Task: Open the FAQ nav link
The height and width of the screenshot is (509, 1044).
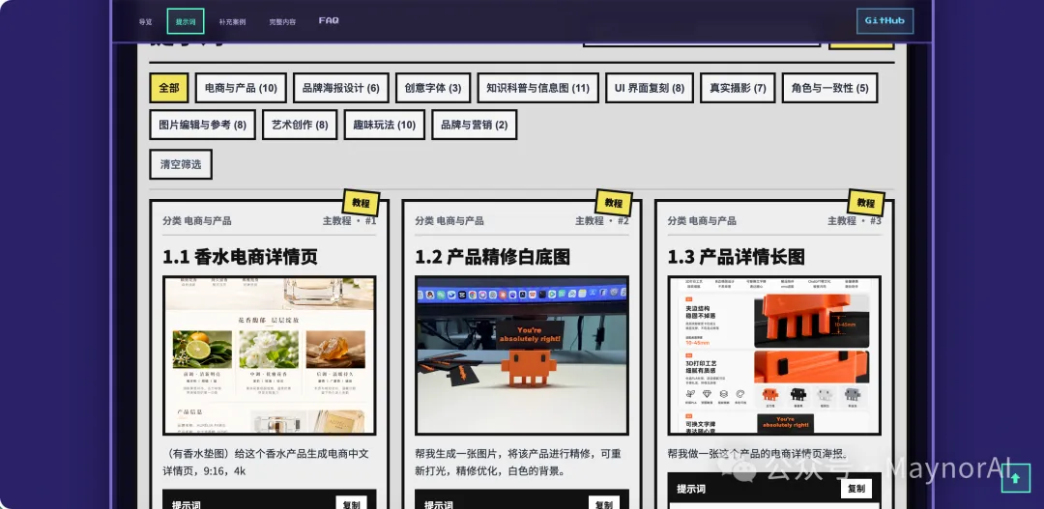Action: pos(329,20)
